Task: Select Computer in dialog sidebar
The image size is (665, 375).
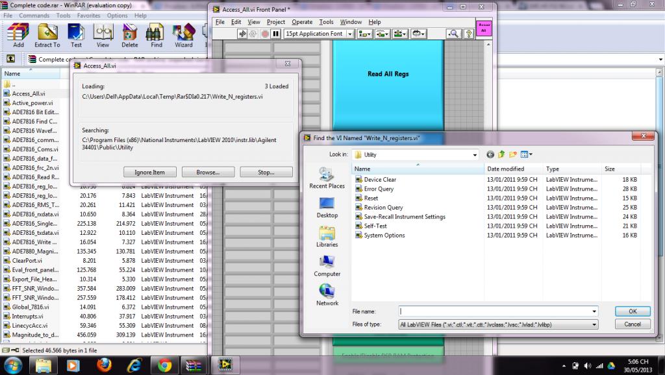Action: (327, 266)
